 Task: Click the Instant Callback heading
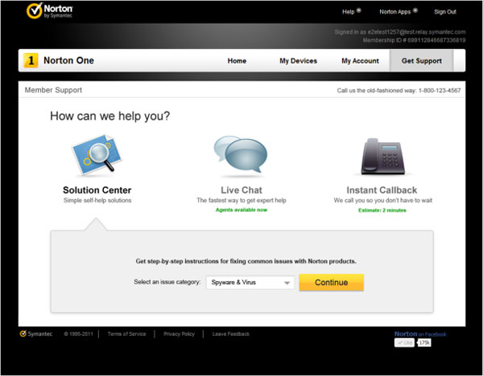pos(382,190)
